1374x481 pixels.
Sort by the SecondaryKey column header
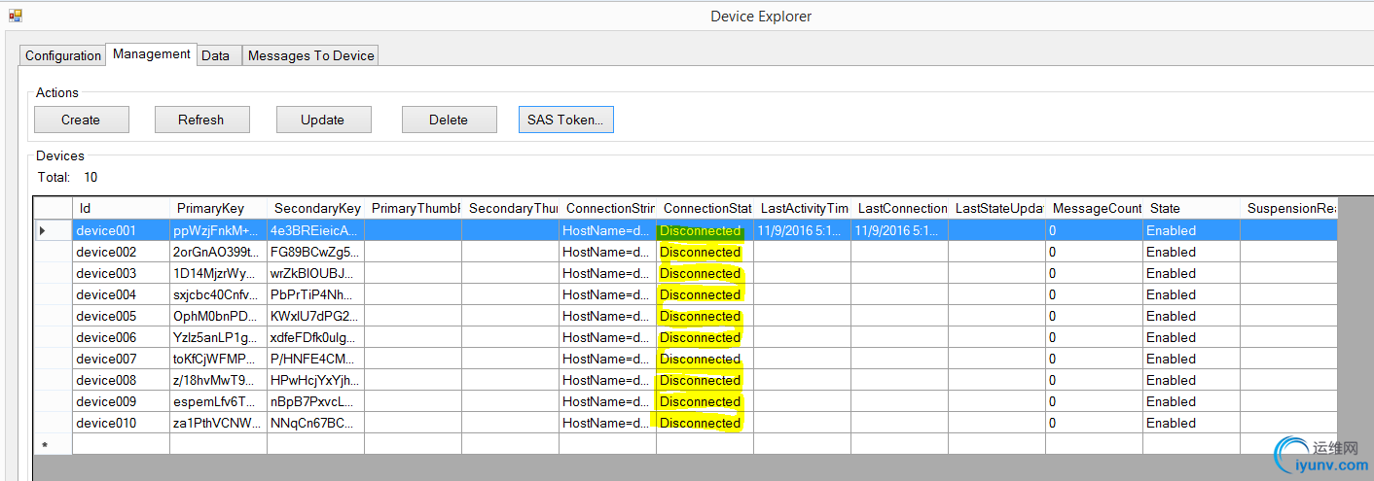pos(315,208)
